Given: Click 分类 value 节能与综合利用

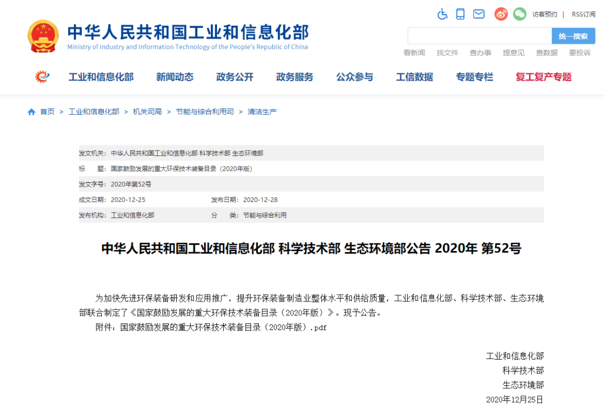Looking at the screenshot, I should pos(265,215).
